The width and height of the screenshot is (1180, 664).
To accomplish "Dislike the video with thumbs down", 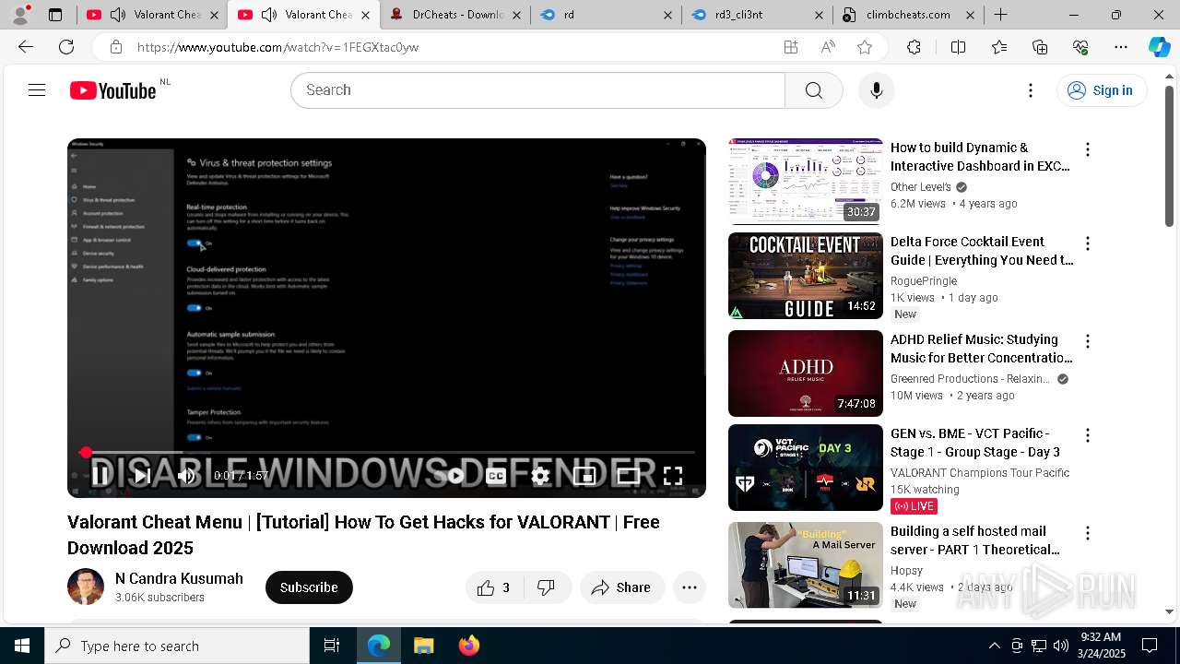I will coord(547,587).
